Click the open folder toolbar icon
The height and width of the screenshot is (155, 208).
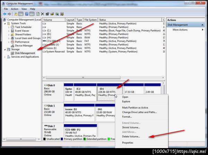pyautogui.click(x=52, y=14)
